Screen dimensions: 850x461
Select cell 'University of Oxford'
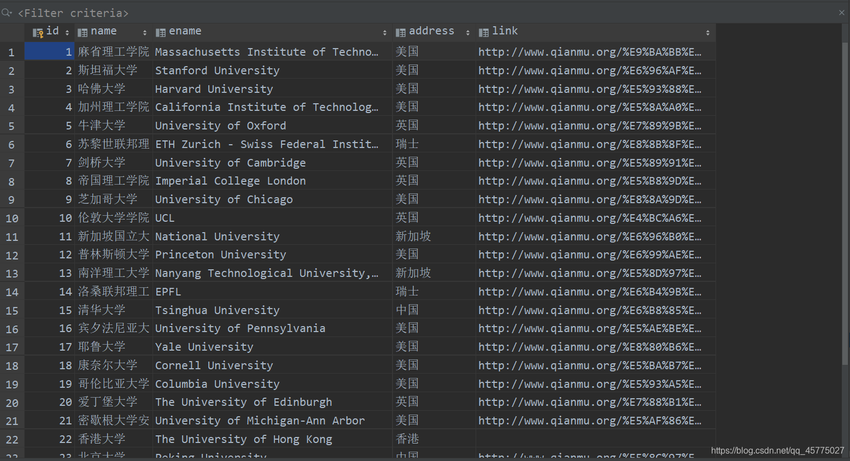(x=272, y=126)
